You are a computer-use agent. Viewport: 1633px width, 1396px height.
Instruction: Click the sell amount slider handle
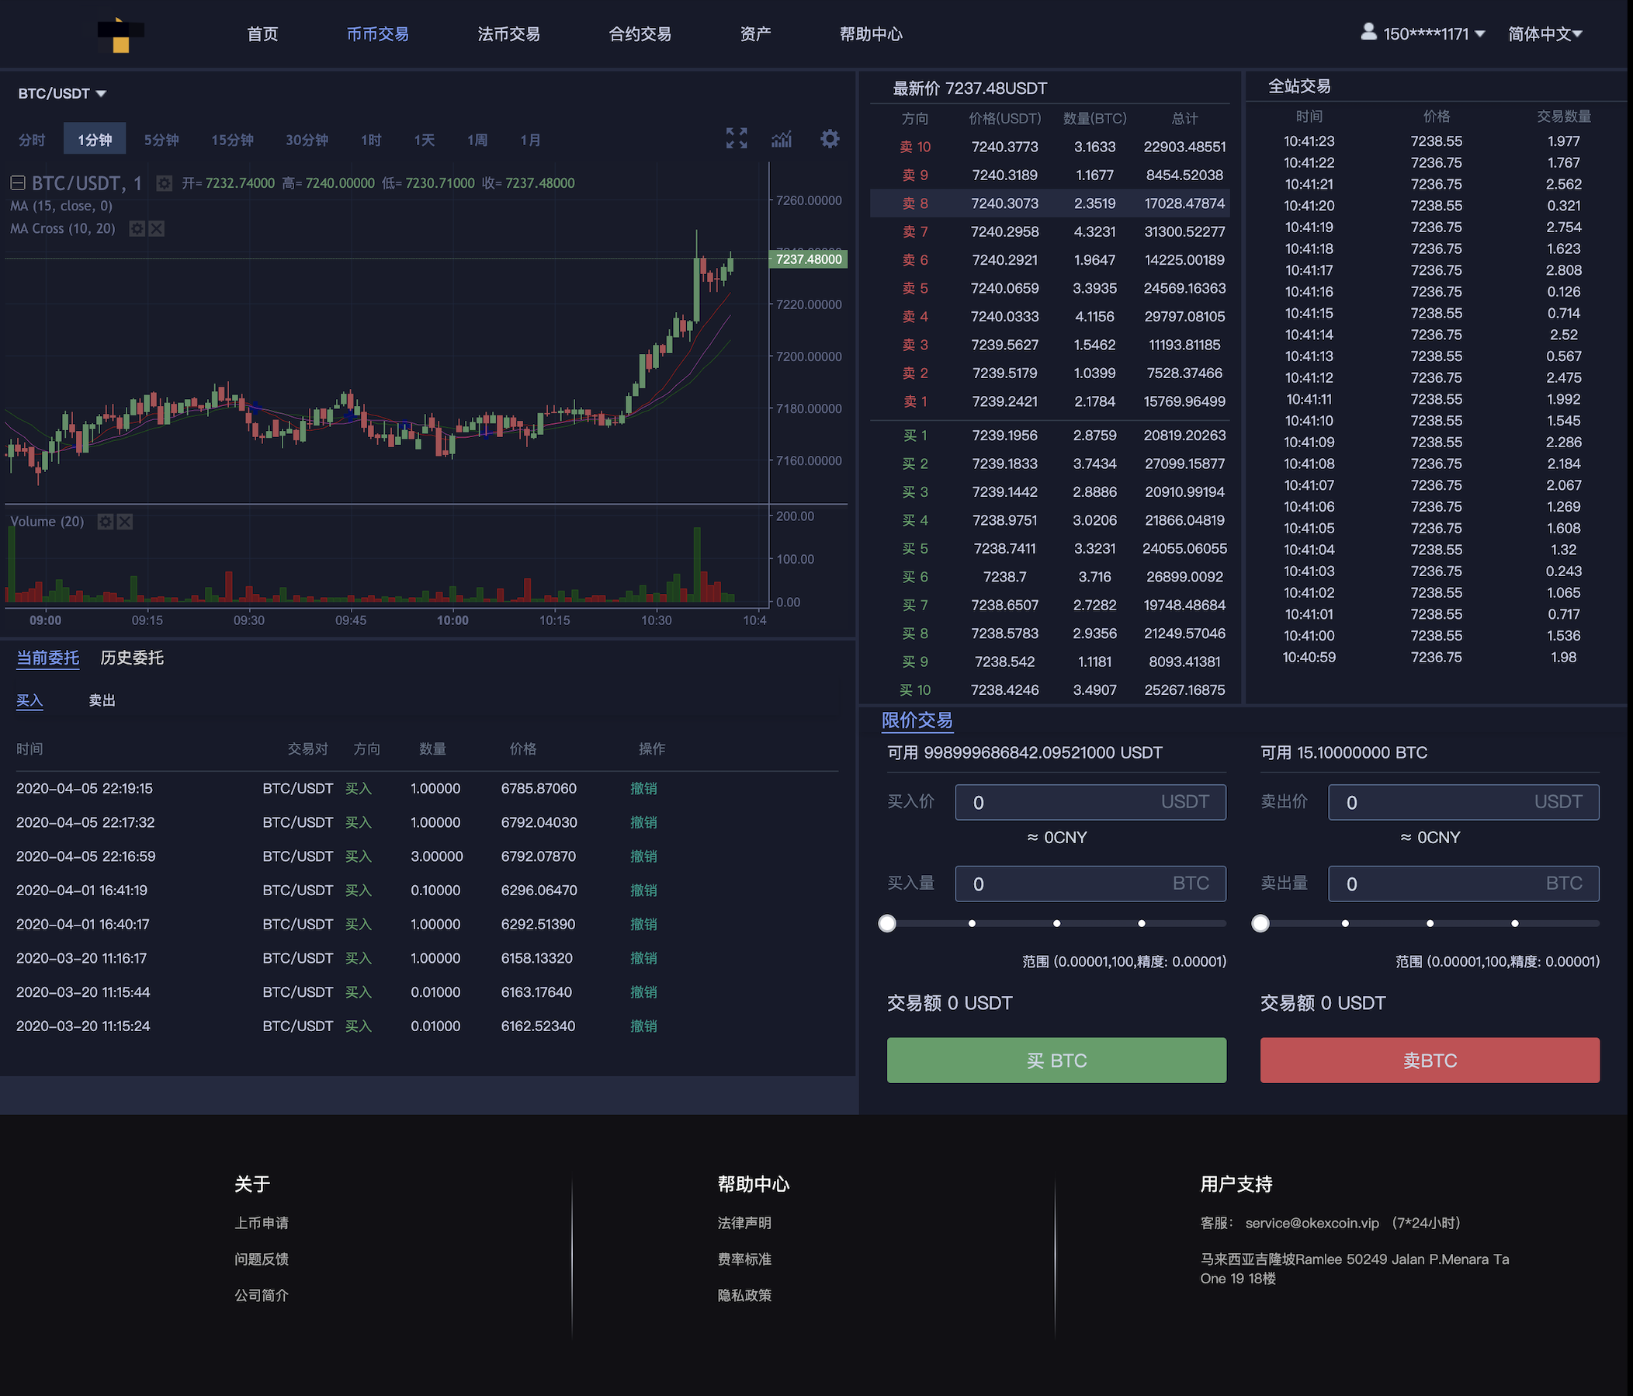tap(1260, 923)
